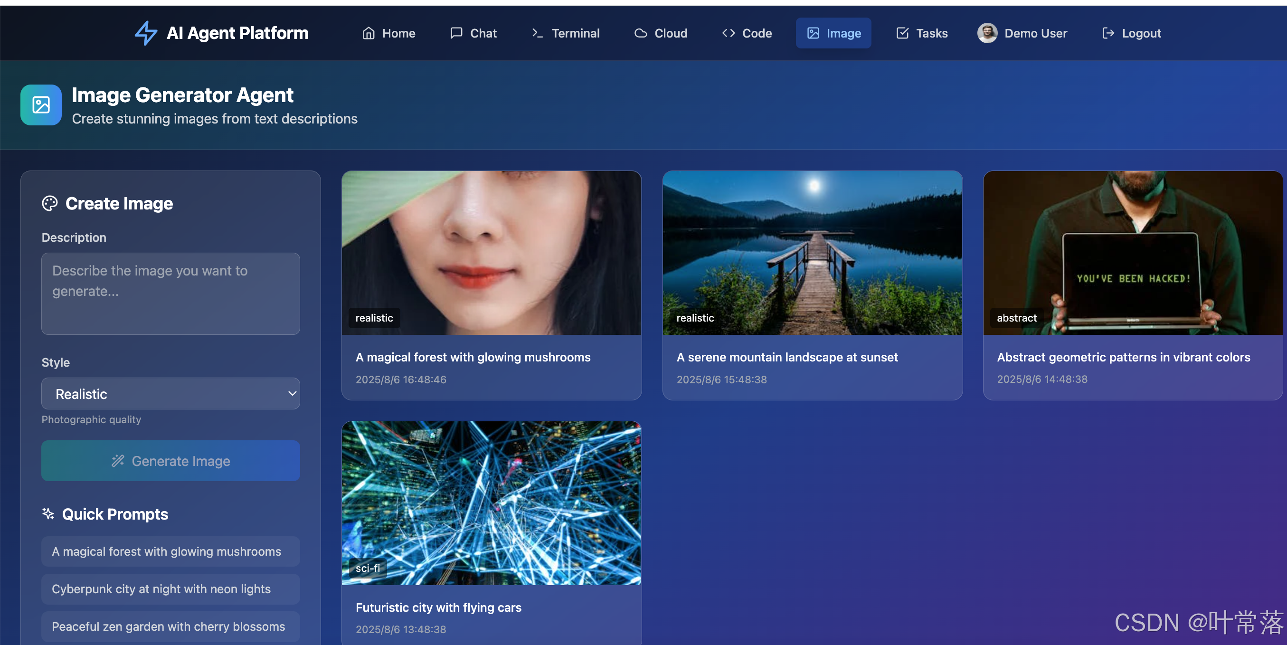Screen dimensions: 1287x645
Task: Click the Tasks checkbox icon
Action: pos(902,33)
